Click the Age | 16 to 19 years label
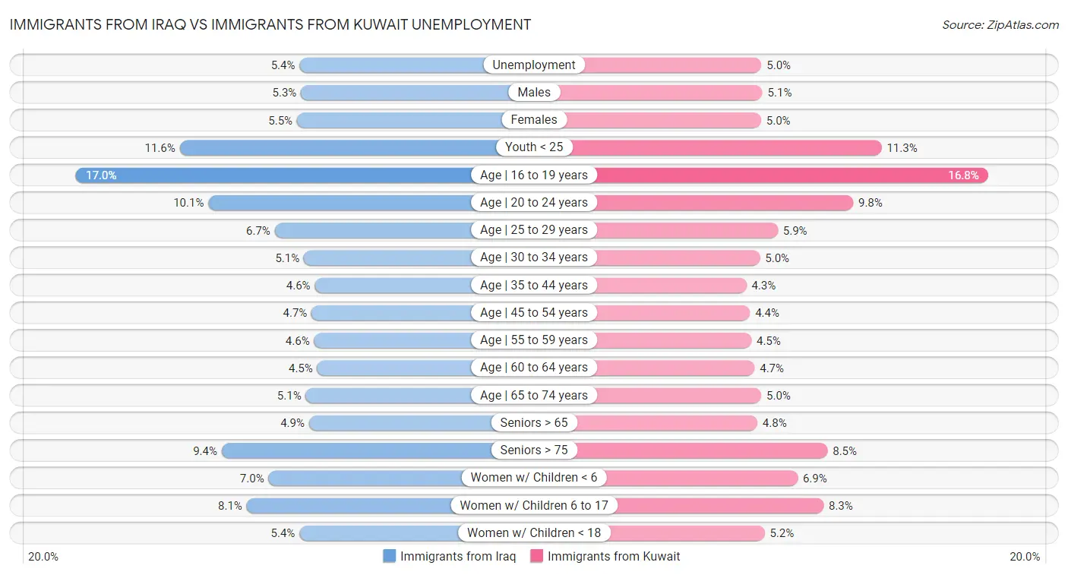 534,175
